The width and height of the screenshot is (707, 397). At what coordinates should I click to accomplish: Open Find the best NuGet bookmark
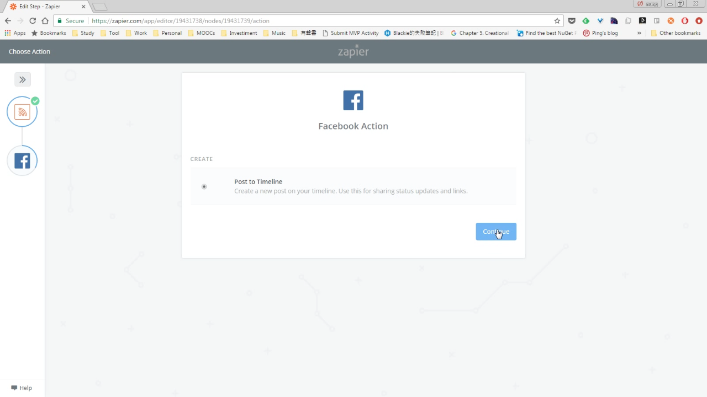(546, 33)
